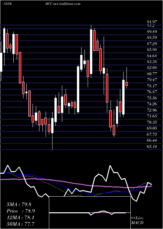Image resolution: width=163 pixels, height=229 pixels.
Task: Click the 70.35 price axis label
Action: (x=152, y=122)
